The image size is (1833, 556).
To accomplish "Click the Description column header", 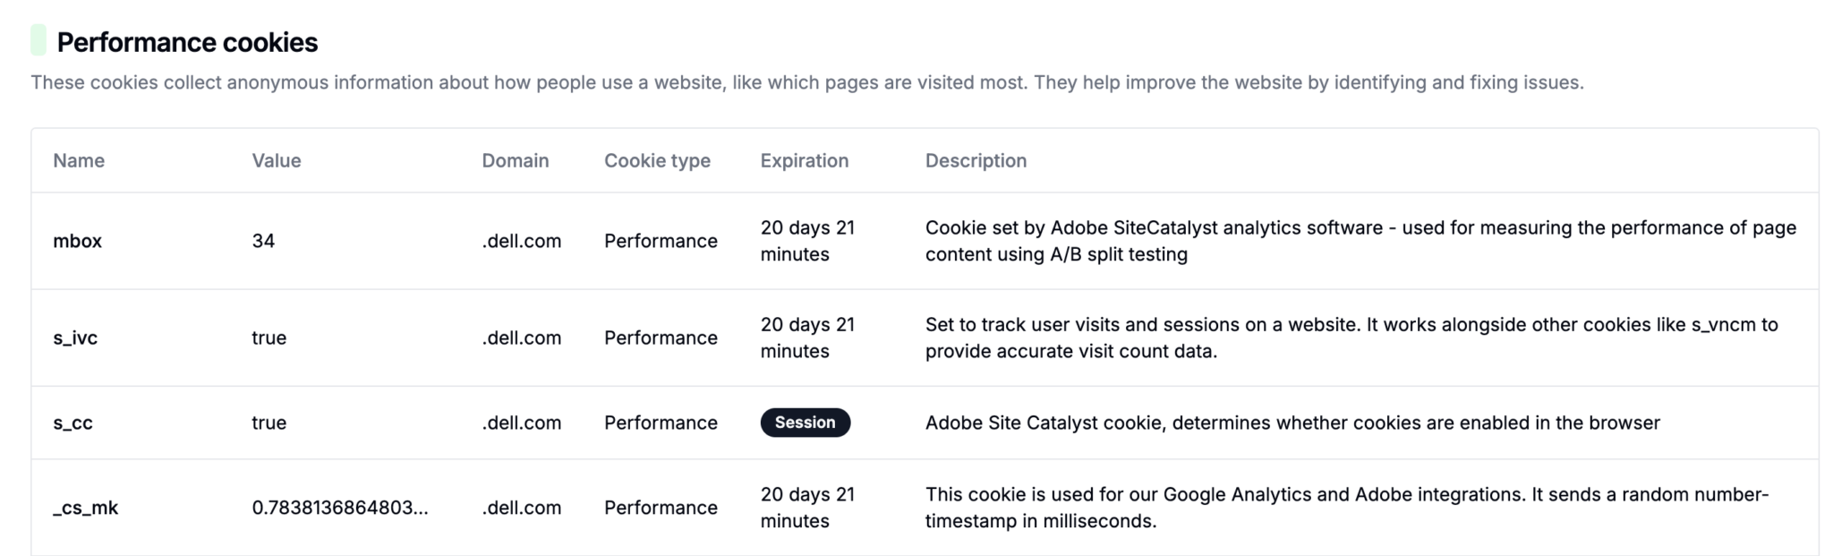I will coord(976,160).
